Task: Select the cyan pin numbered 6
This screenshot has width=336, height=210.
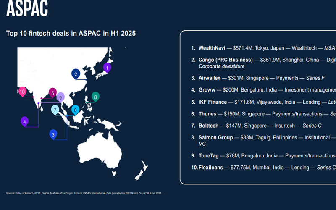Action: click(x=75, y=110)
